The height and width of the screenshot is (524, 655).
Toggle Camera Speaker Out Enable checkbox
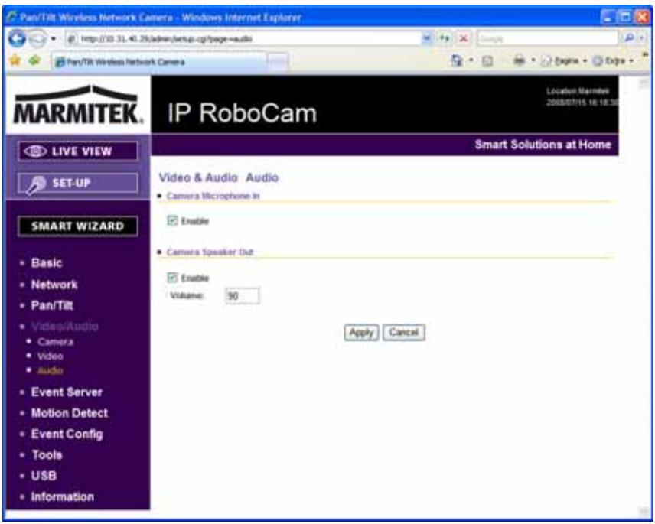pos(172,278)
